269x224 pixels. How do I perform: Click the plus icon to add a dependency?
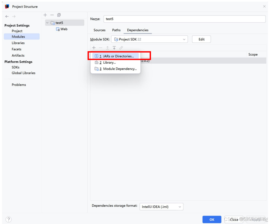pyautogui.click(x=94, y=48)
